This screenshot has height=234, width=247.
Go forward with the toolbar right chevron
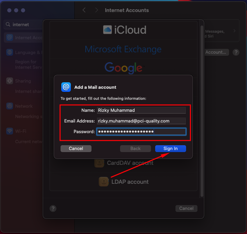click(x=97, y=10)
